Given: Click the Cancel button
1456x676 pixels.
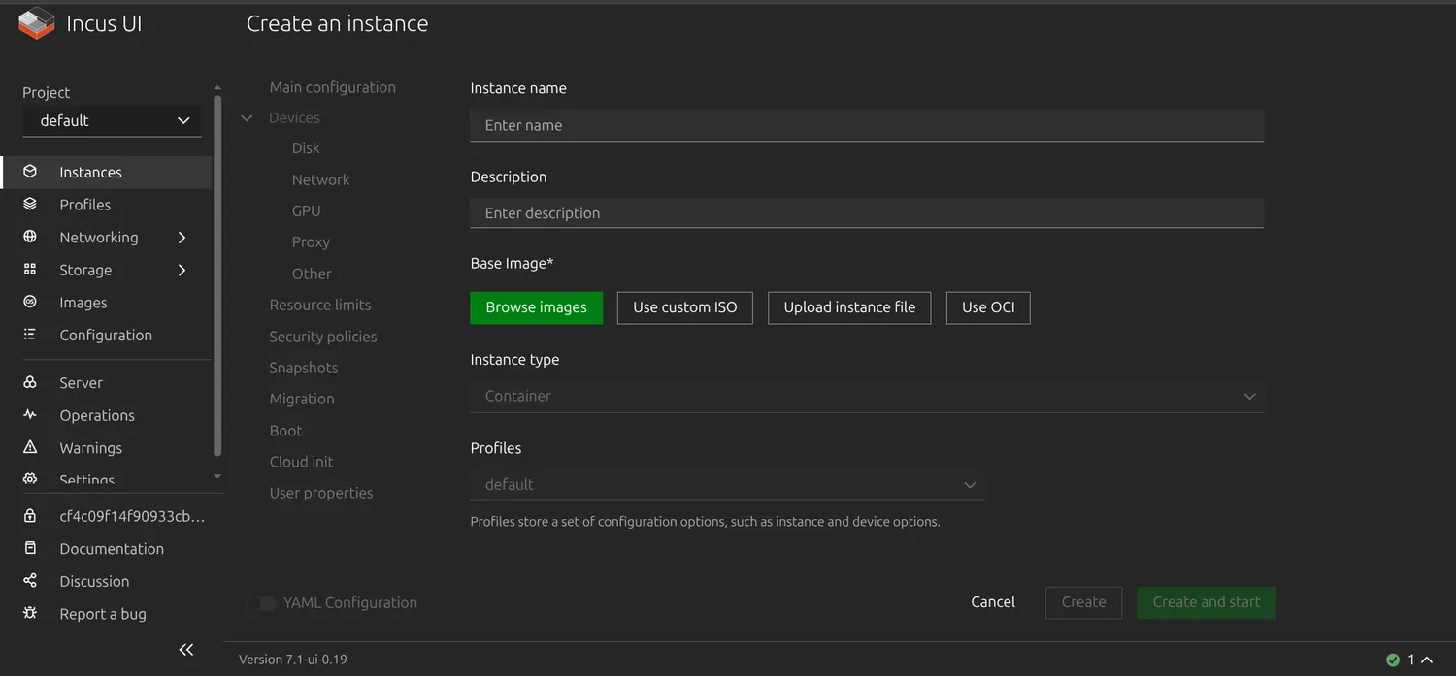Looking at the screenshot, I should click(x=993, y=602).
